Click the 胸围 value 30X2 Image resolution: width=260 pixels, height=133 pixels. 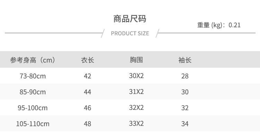click(136, 76)
